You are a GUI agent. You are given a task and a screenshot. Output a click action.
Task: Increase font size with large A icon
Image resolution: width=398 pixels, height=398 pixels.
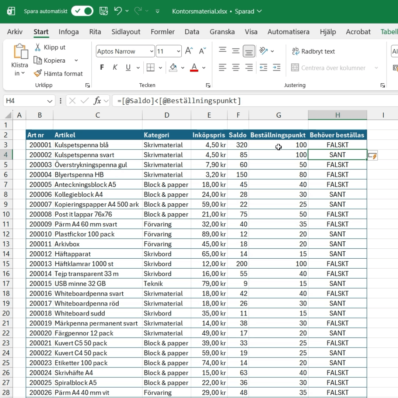click(x=189, y=51)
